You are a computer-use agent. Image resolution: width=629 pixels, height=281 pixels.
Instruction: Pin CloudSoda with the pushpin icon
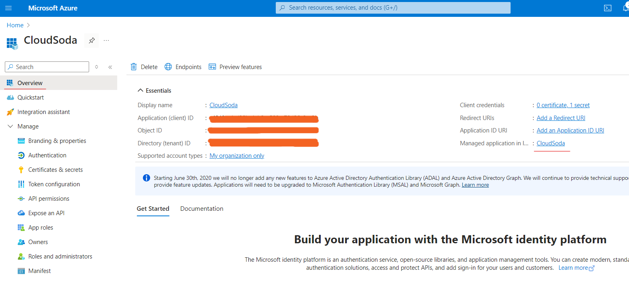pos(92,40)
